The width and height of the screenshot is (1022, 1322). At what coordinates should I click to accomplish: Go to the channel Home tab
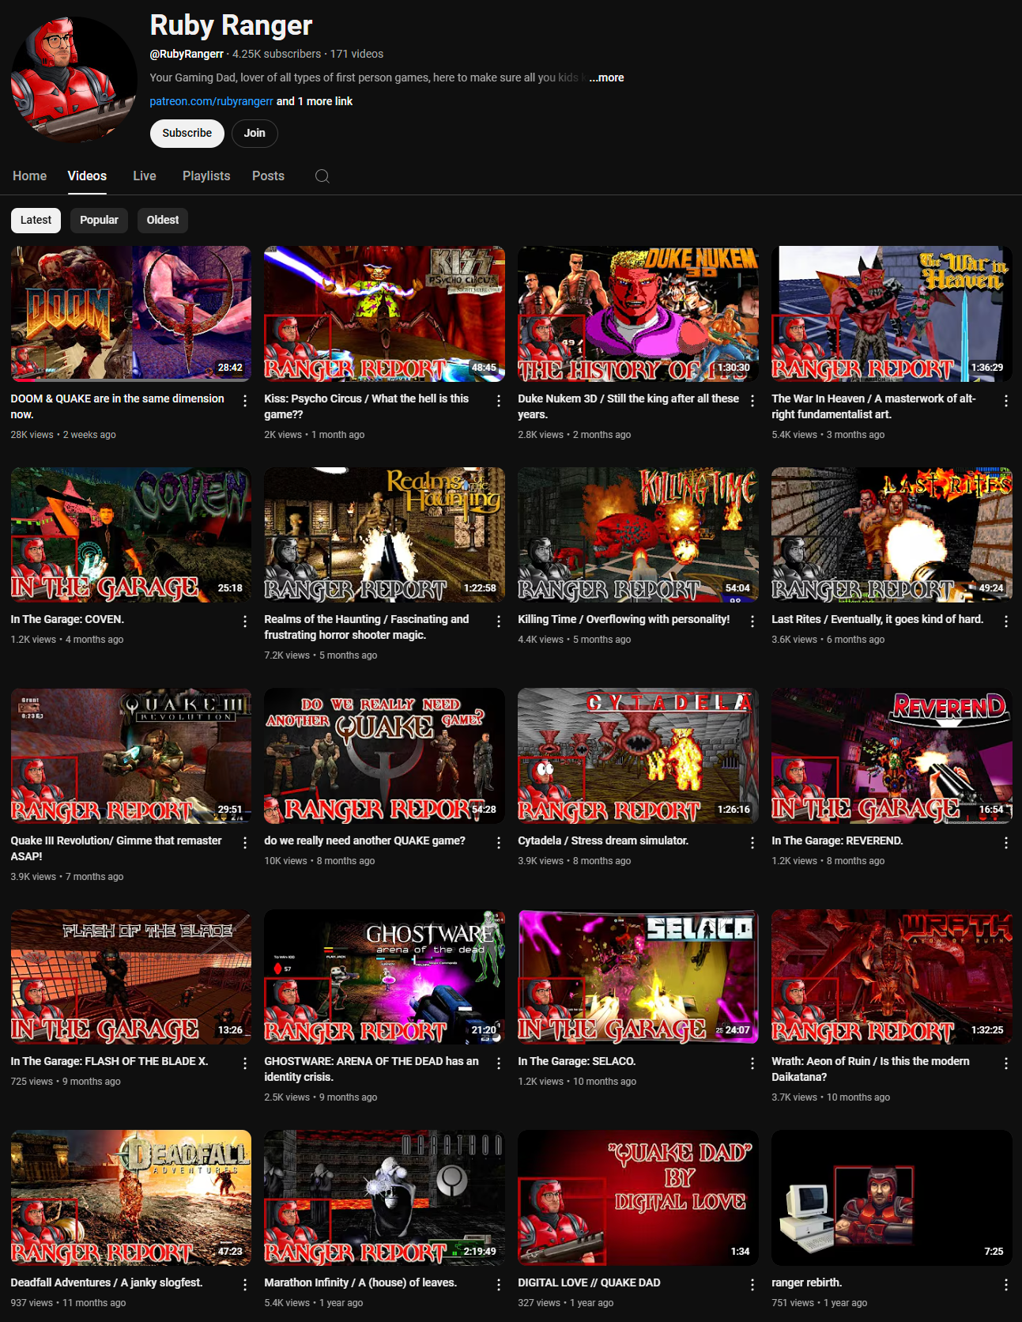29,176
